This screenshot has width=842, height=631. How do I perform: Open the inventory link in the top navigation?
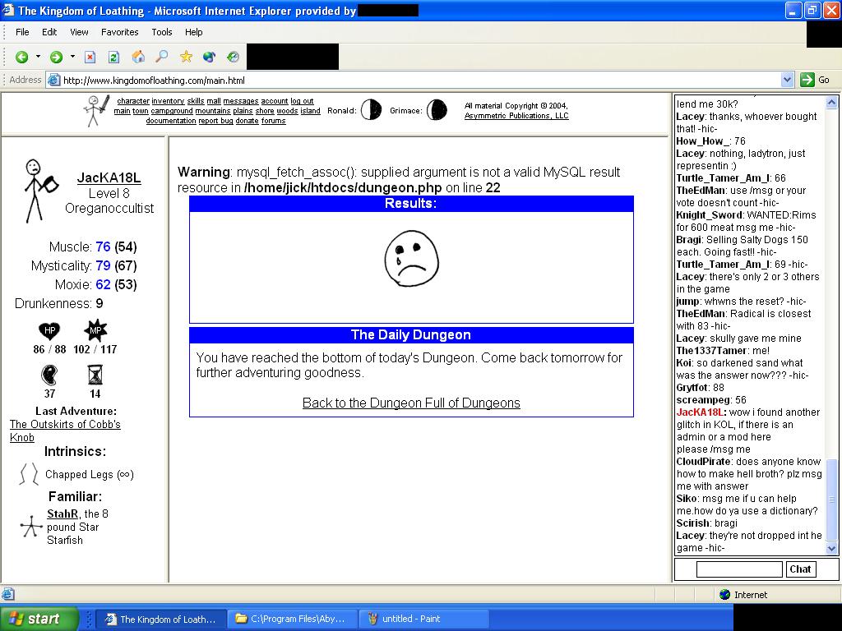[168, 101]
